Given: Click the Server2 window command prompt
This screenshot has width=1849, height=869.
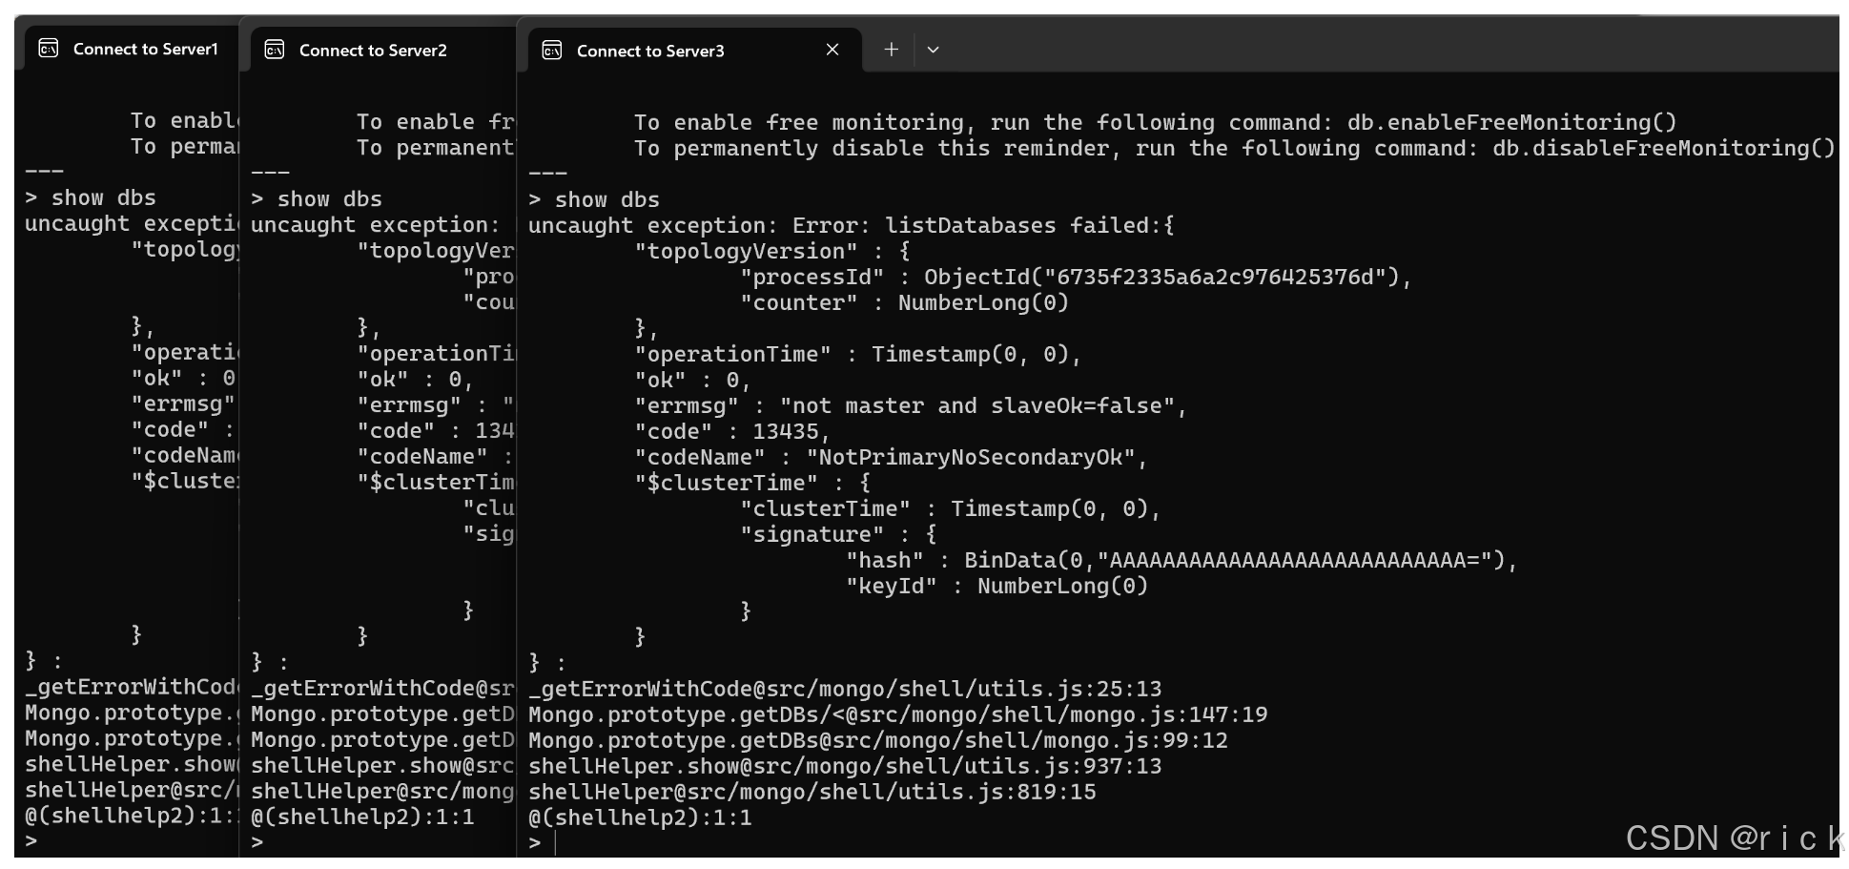Looking at the screenshot, I should [257, 842].
